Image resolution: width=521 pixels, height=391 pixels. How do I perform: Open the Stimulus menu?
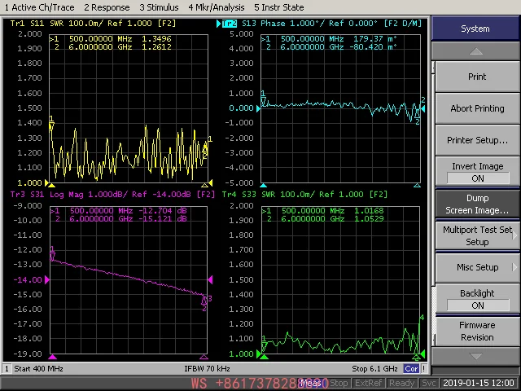[x=159, y=7]
